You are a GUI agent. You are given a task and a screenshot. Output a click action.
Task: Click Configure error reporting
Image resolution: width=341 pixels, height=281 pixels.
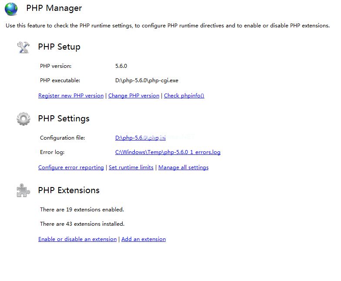pos(71,167)
